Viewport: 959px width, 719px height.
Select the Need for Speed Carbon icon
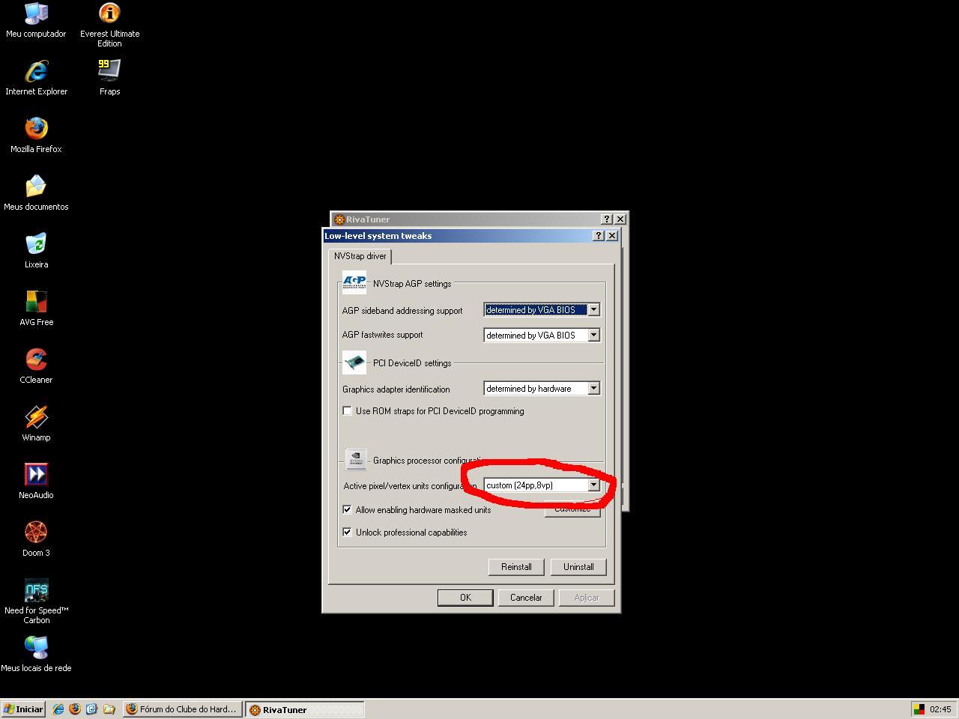(36, 601)
